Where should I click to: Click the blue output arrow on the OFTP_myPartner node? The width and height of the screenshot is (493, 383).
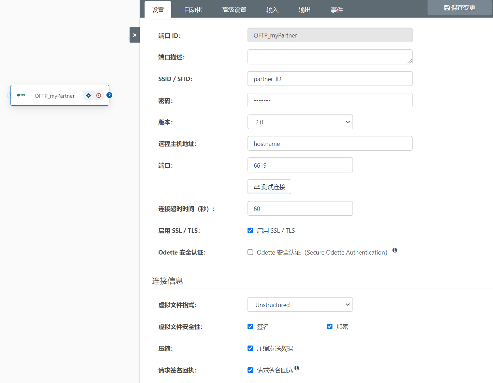(x=109, y=95)
